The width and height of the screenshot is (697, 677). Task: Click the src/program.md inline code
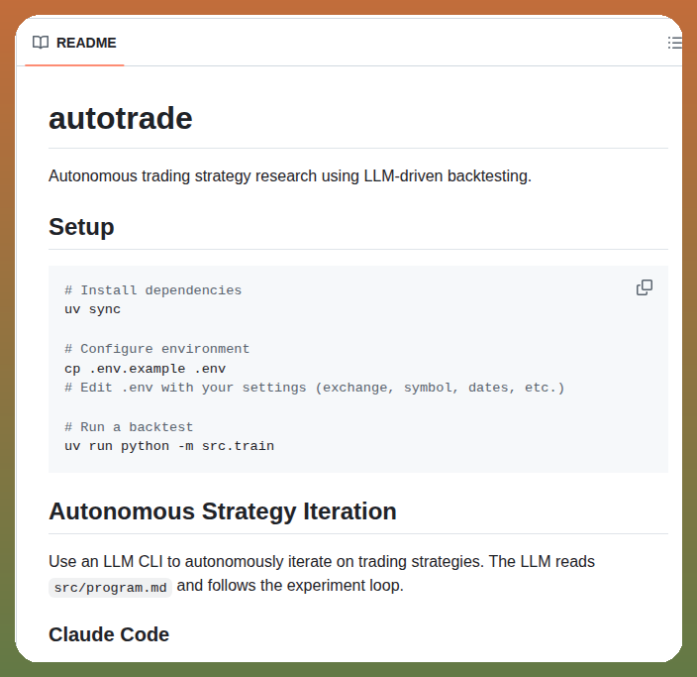(x=110, y=588)
